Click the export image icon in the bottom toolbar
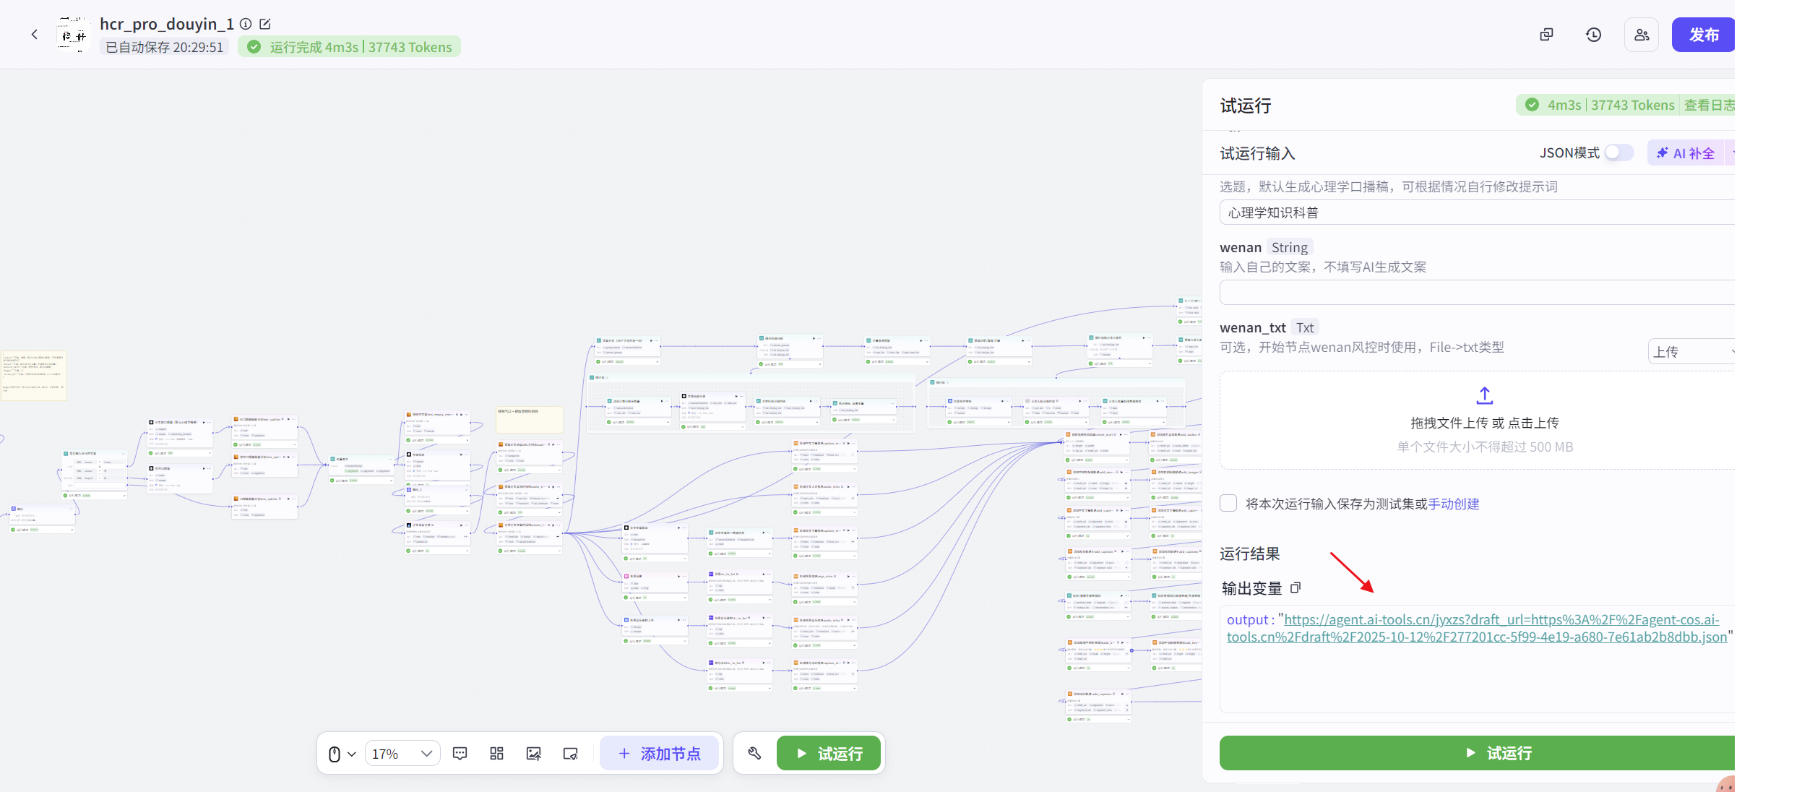The height and width of the screenshot is (792, 1802). tap(533, 753)
